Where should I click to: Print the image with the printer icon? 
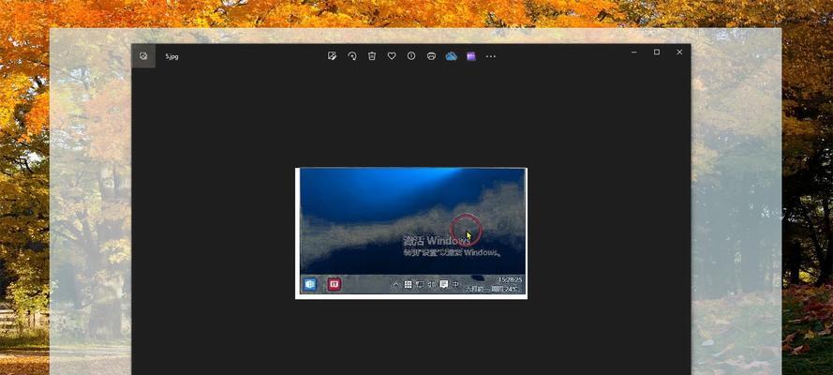click(x=431, y=55)
